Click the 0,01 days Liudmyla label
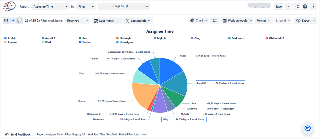The image size is (320, 139). click(211, 109)
